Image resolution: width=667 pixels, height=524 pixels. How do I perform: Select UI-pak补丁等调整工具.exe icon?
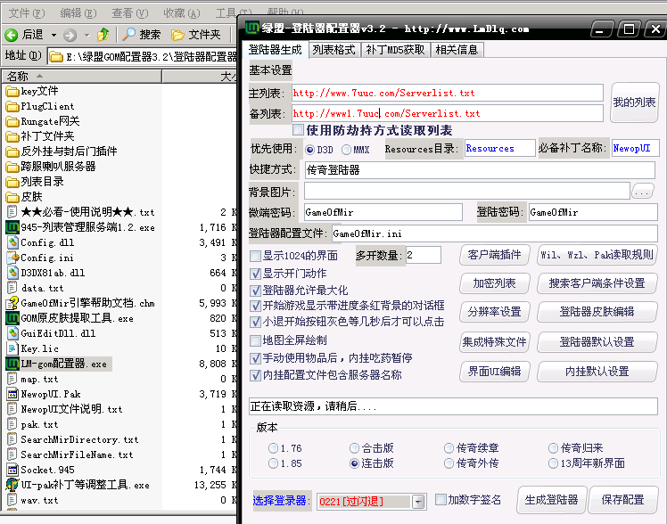point(12,485)
